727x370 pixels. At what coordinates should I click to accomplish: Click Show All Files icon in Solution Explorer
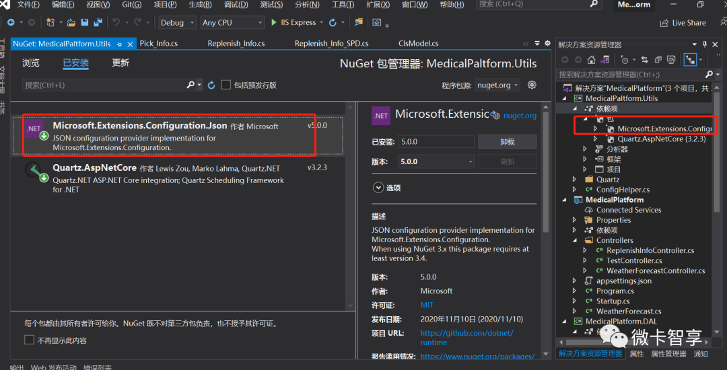671,60
